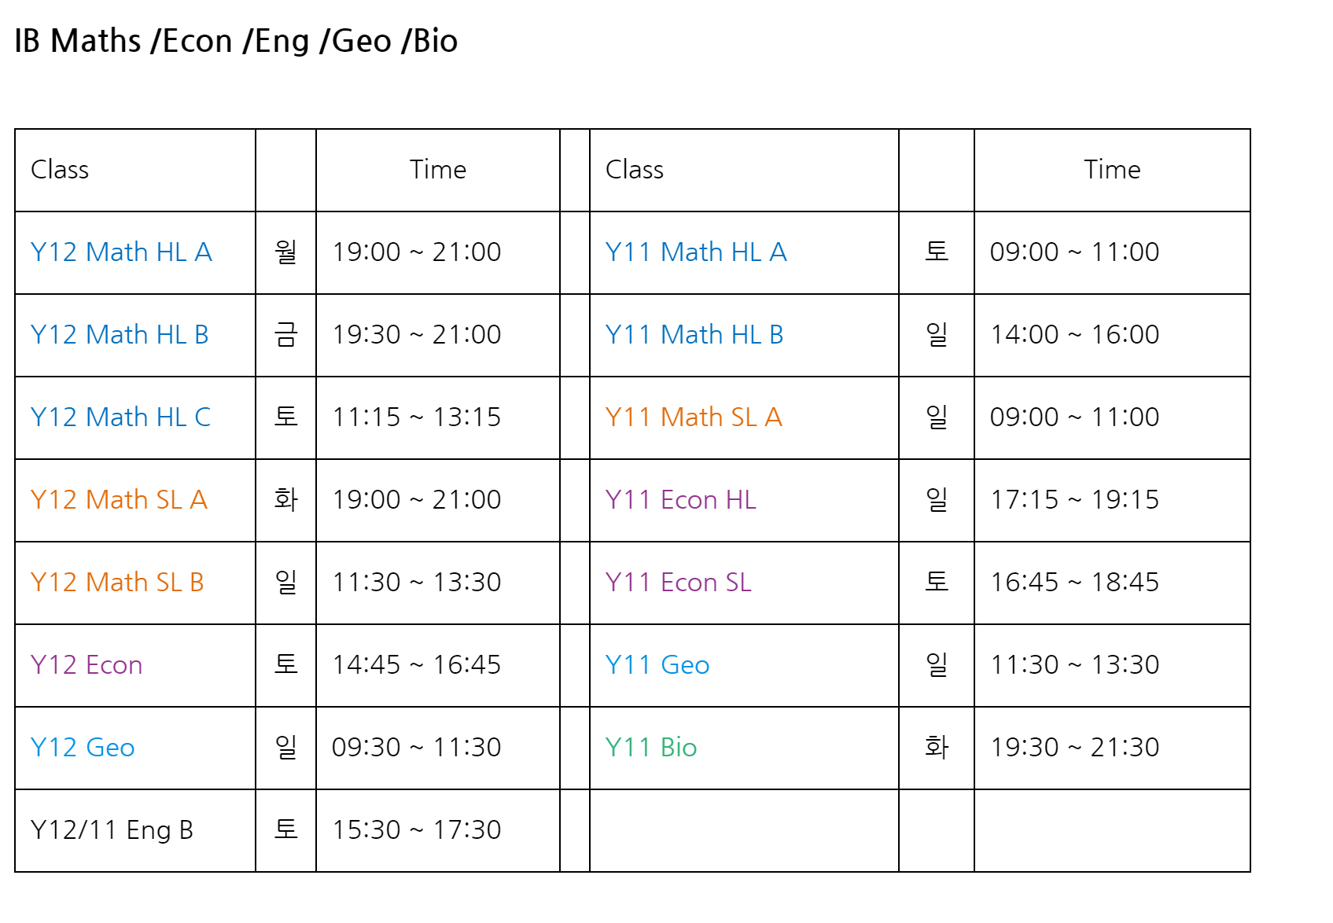Select the Y11 Math SL A entry
The image size is (1333, 923).
[694, 417]
